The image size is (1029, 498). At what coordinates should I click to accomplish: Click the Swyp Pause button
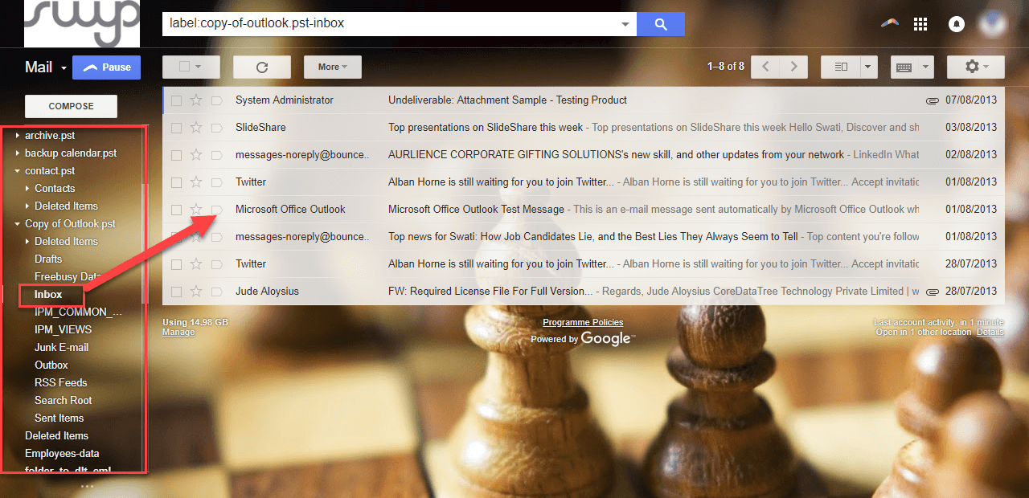[x=106, y=67]
